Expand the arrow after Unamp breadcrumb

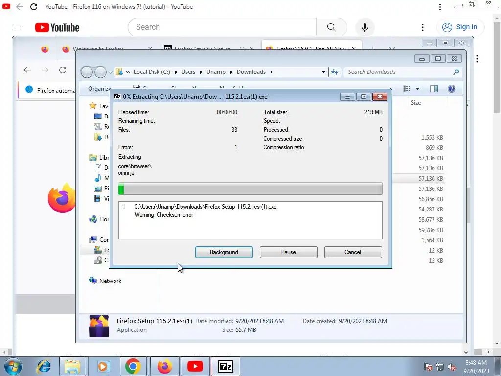(x=231, y=72)
